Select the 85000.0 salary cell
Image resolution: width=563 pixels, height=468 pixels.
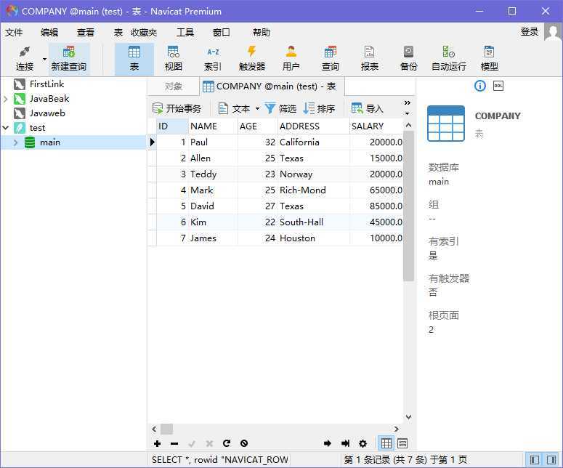[x=376, y=206]
